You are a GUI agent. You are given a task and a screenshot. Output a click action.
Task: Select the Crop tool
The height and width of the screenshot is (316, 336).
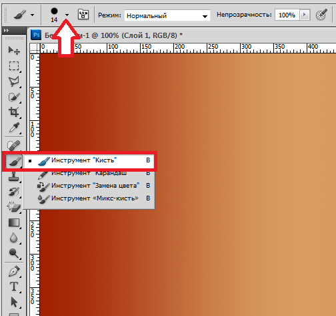pos(14,112)
